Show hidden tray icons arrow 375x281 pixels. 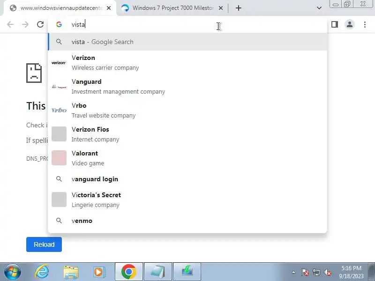point(294,272)
